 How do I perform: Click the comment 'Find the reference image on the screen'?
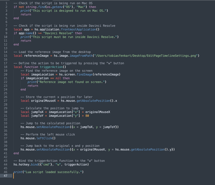[x=56, y=71]
